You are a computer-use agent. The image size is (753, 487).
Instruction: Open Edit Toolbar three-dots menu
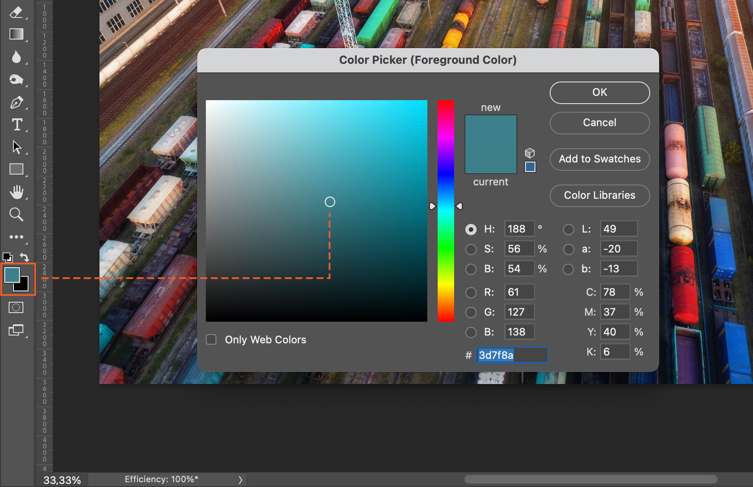click(16, 236)
